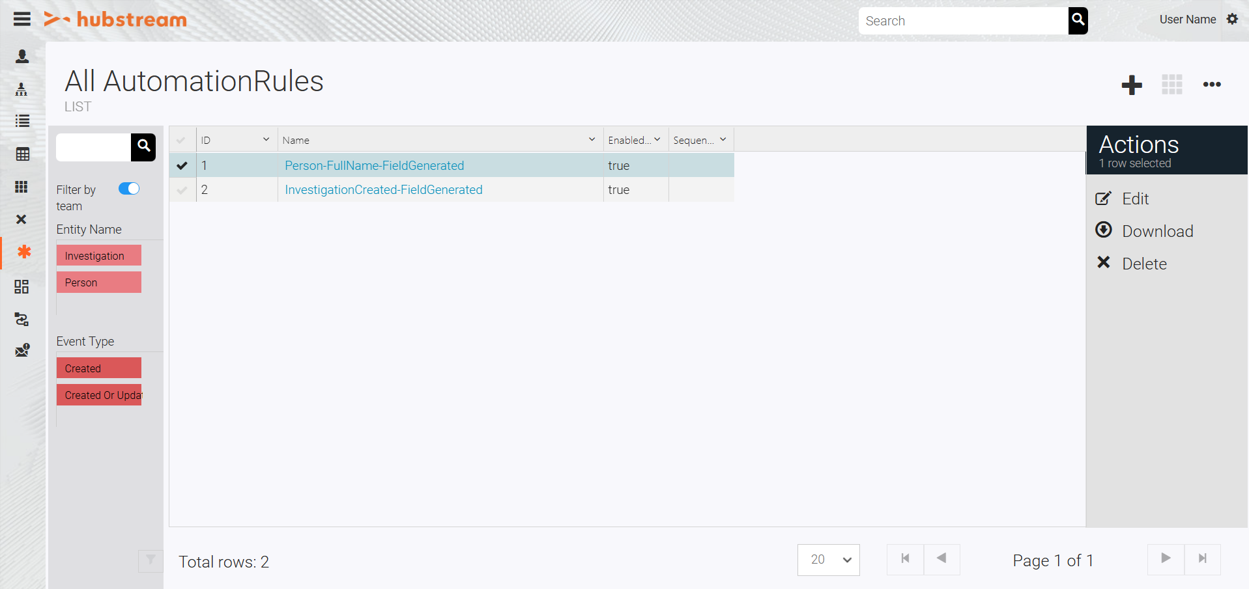Click the orange asterisk sidebar icon

23,252
